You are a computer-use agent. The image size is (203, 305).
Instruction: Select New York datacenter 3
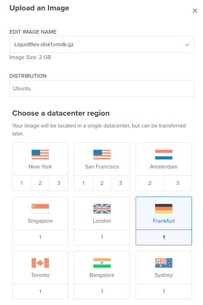tap(59, 183)
